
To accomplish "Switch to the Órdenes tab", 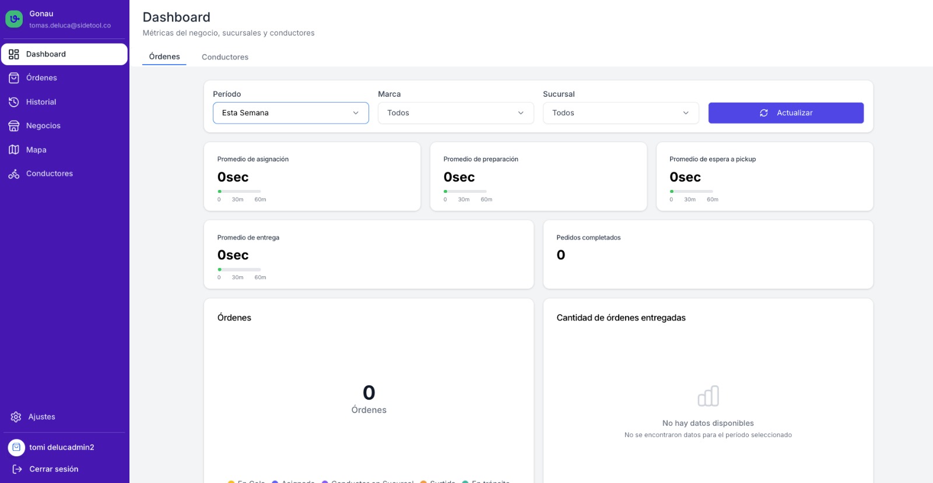I will pos(164,57).
